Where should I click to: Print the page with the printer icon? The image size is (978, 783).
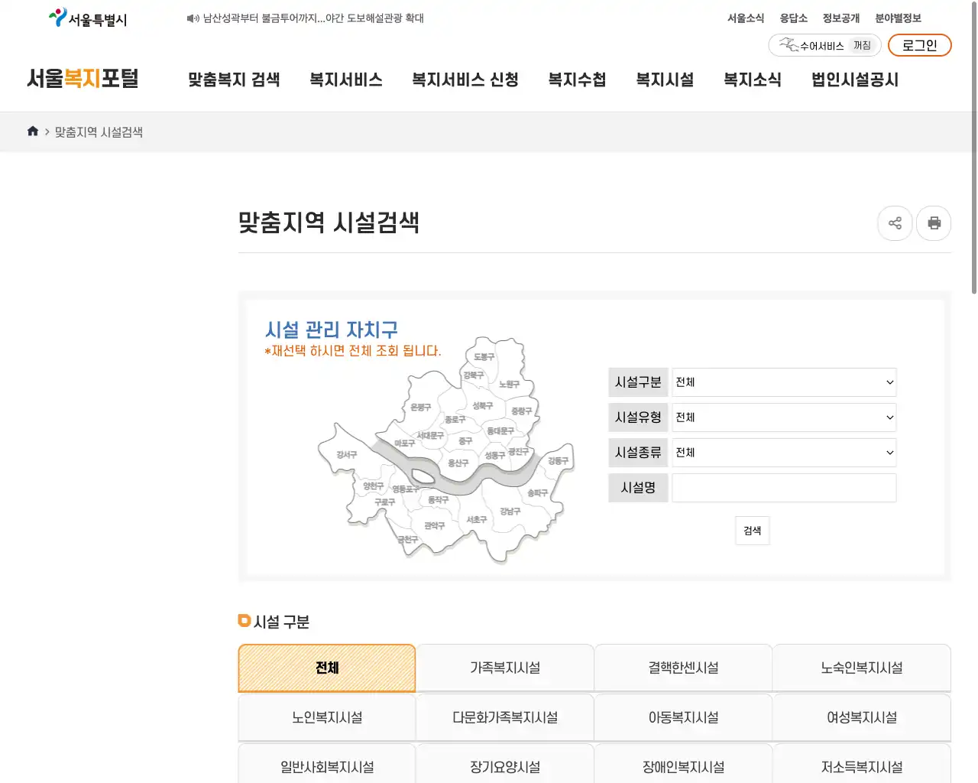click(934, 223)
